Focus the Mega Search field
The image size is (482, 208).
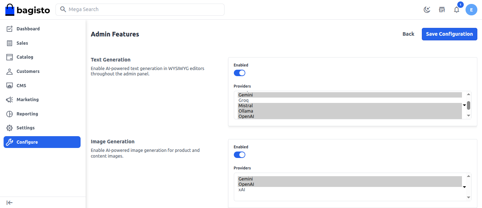click(143, 10)
